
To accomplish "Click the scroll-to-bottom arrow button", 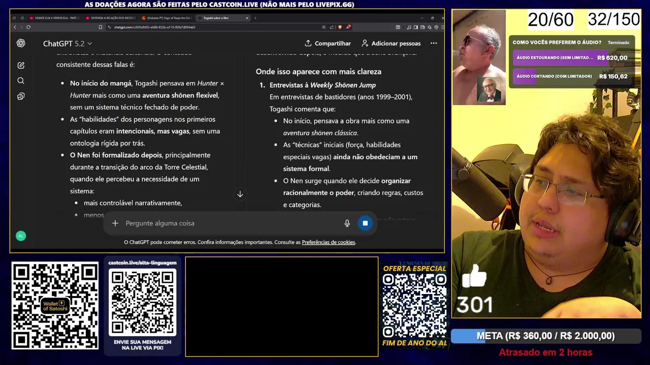I will point(240,194).
